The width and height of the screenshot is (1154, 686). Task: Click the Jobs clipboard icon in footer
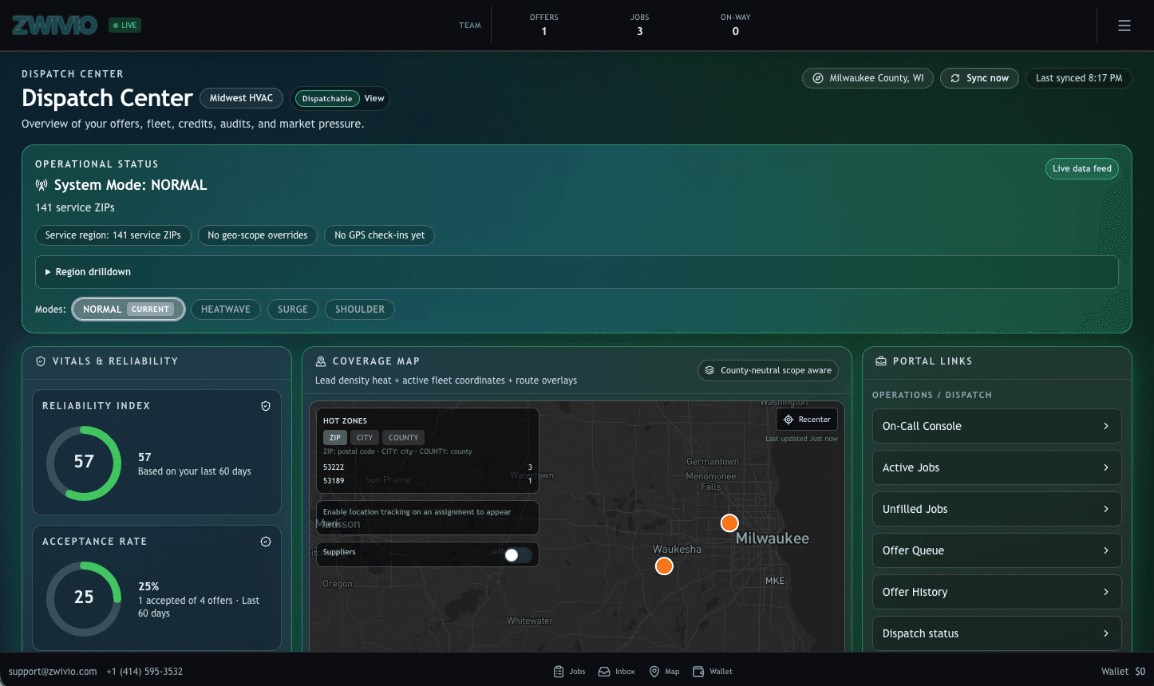(559, 672)
